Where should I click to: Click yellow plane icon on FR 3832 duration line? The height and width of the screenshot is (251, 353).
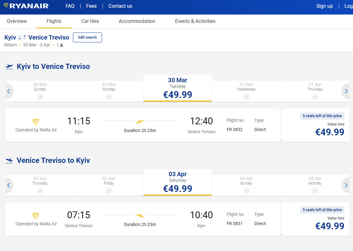[140, 121]
